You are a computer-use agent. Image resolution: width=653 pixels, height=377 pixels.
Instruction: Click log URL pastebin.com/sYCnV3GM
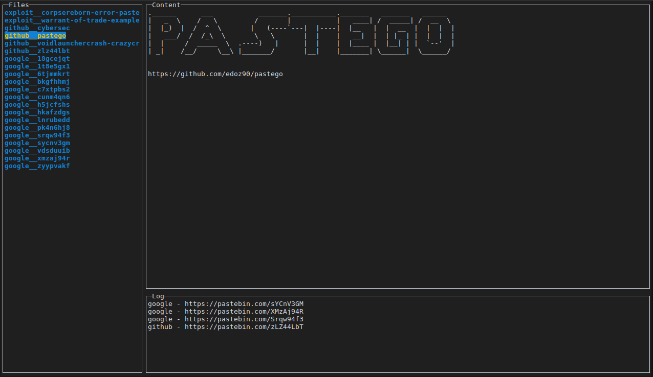[x=244, y=304]
